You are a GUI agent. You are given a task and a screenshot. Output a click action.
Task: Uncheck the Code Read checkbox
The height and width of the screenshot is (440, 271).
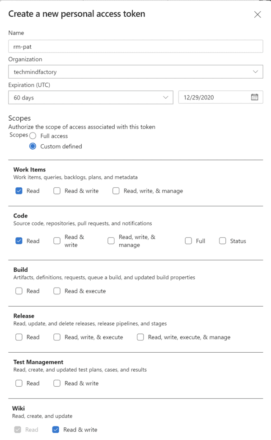tap(19, 241)
